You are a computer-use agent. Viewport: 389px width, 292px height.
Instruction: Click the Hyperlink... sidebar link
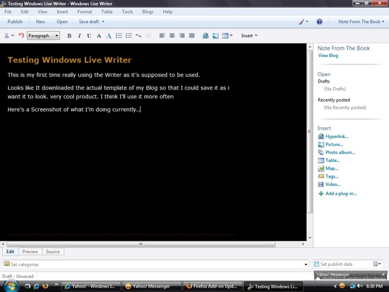point(337,136)
